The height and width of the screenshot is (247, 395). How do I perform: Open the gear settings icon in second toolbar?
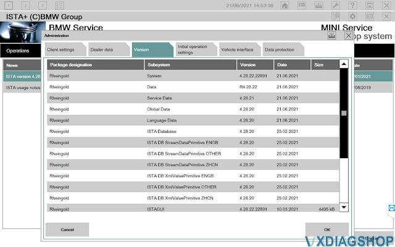pyautogui.click(x=352, y=17)
